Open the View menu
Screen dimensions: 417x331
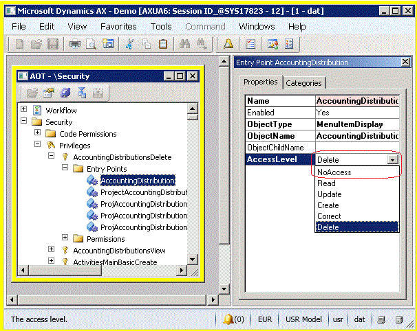click(77, 27)
